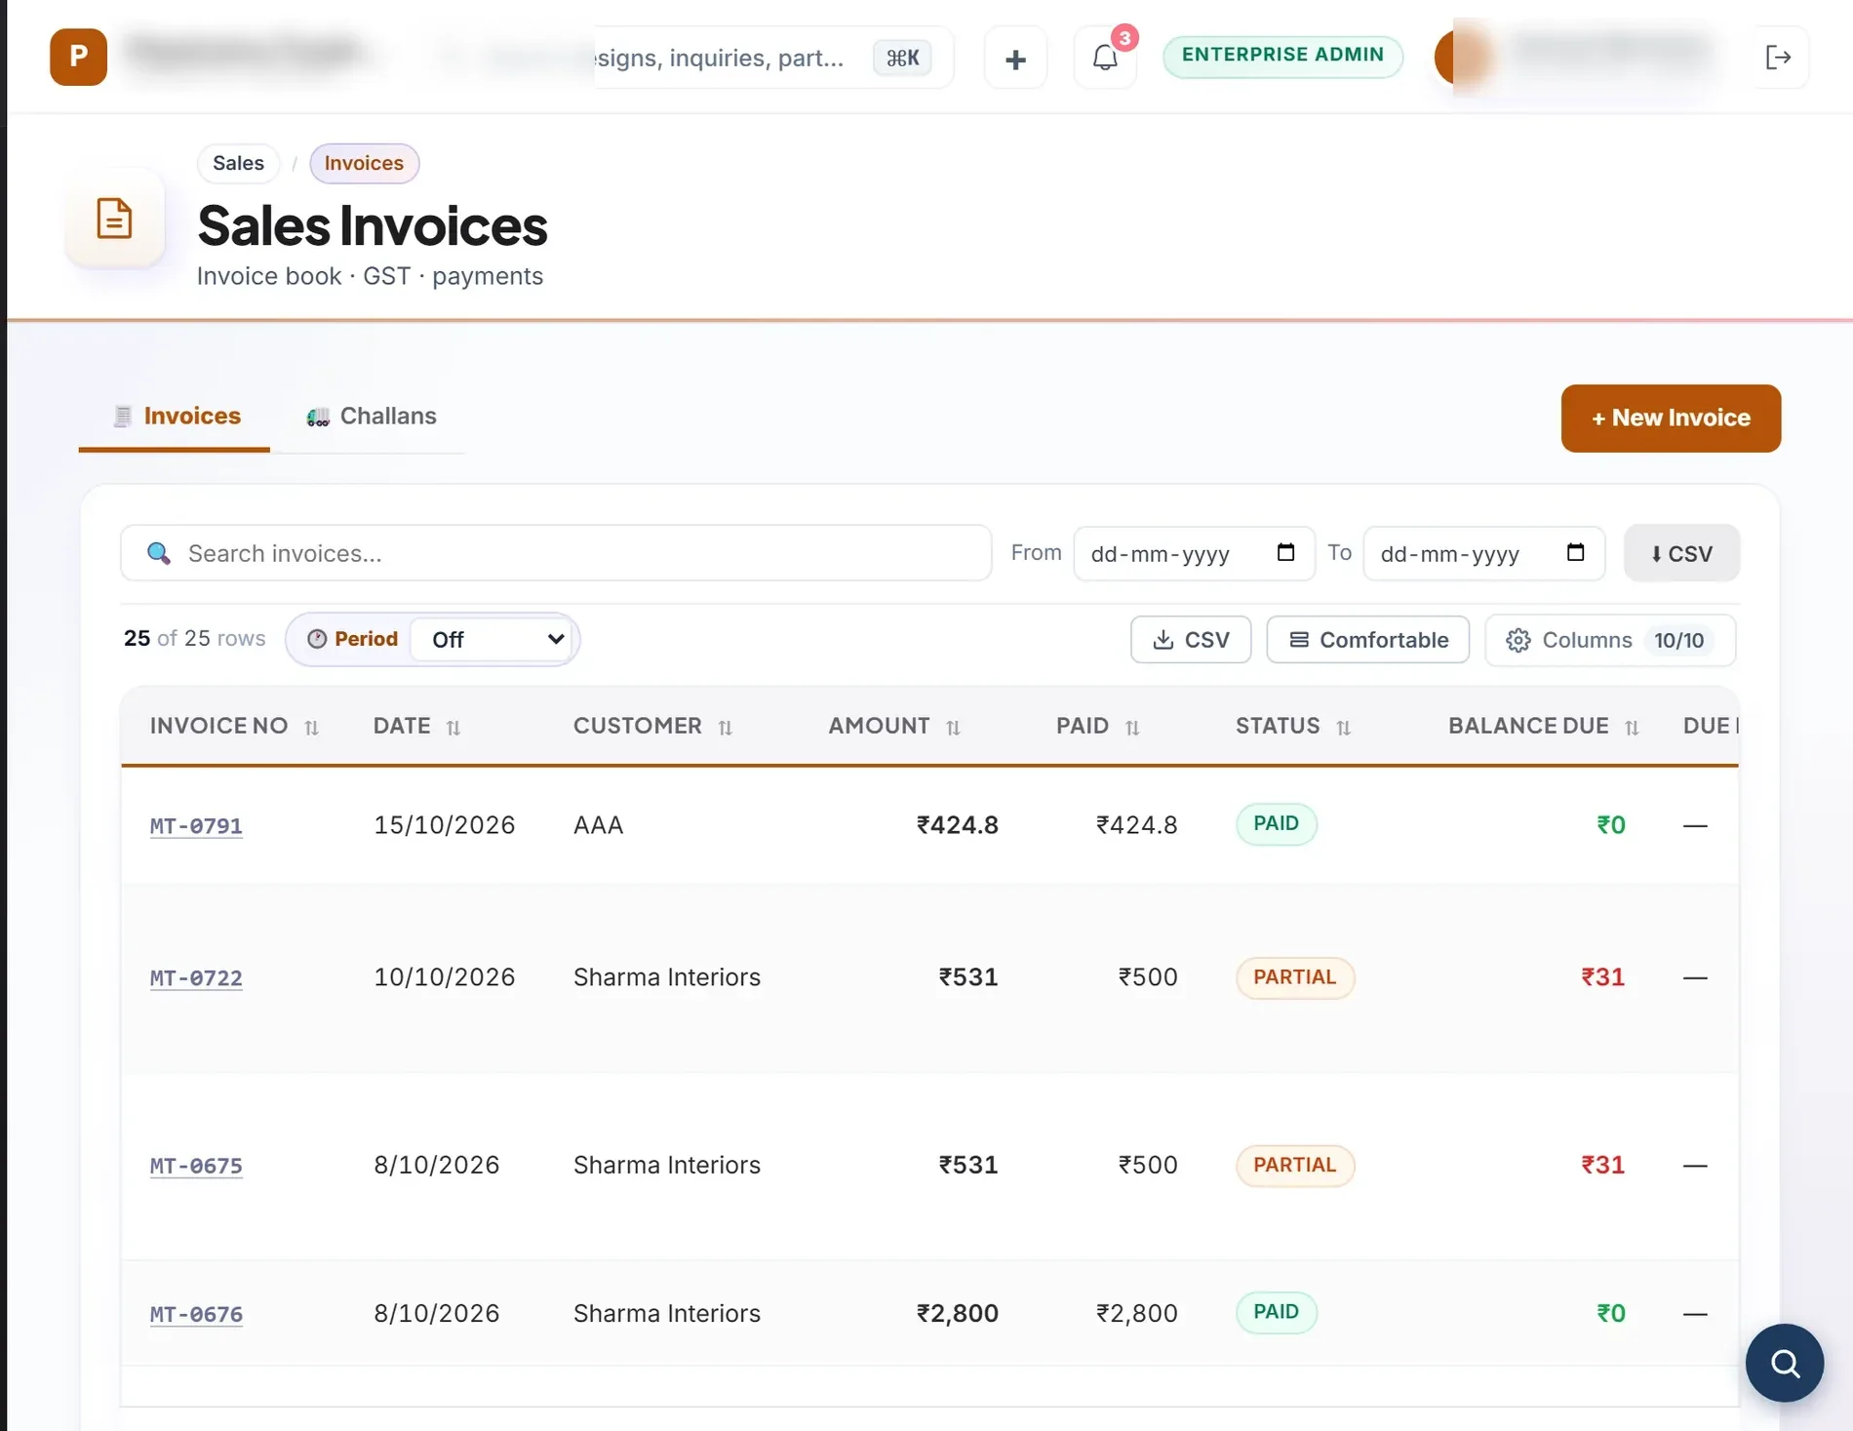The height and width of the screenshot is (1431, 1853).
Task: Click date 15/10/2026 cell
Action: pos(445,825)
